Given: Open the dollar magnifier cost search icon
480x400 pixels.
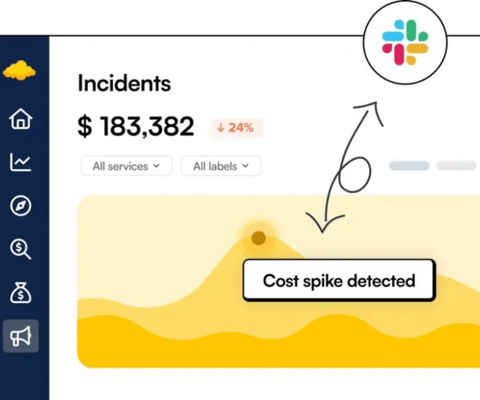Looking at the screenshot, I should [21, 249].
